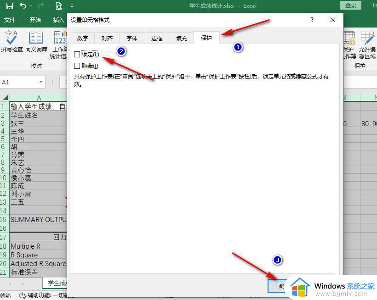Image resolution: width=377 pixels, height=300 pixels.
Task: Click cell containing SUMMARY OUTPUT
Action: coord(39,219)
